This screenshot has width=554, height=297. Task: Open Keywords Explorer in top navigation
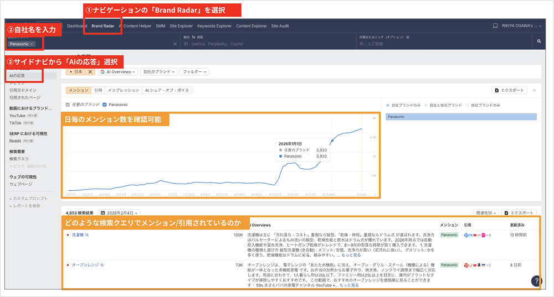click(x=214, y=26)
